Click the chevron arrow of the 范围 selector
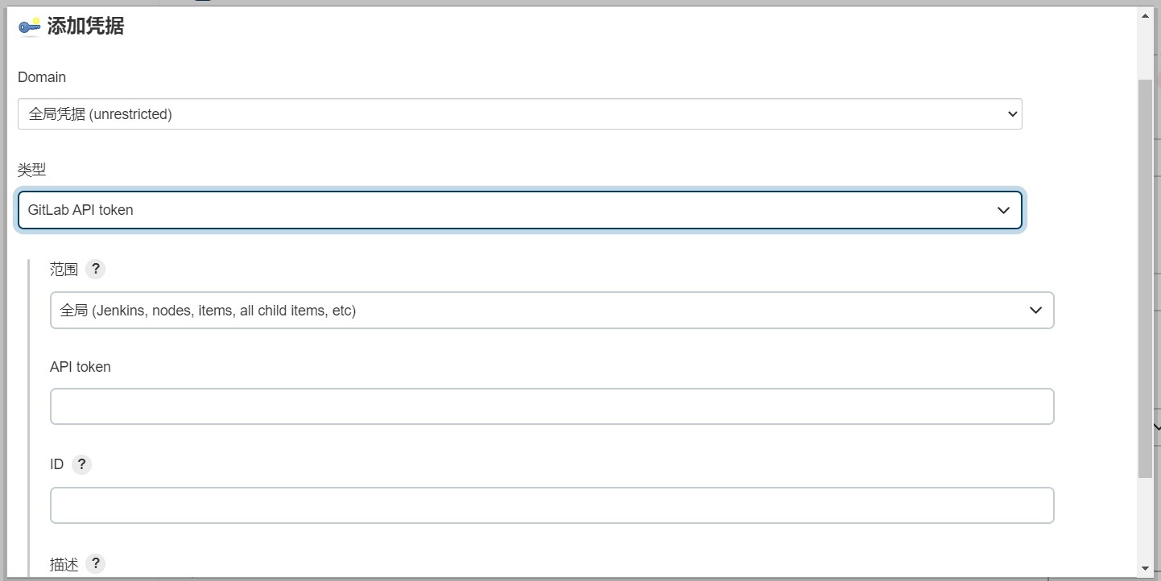 point(1035,310)
